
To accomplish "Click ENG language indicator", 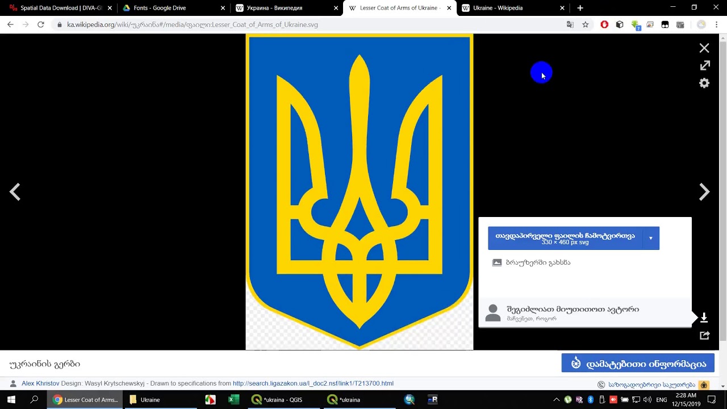I will (662, 399).
